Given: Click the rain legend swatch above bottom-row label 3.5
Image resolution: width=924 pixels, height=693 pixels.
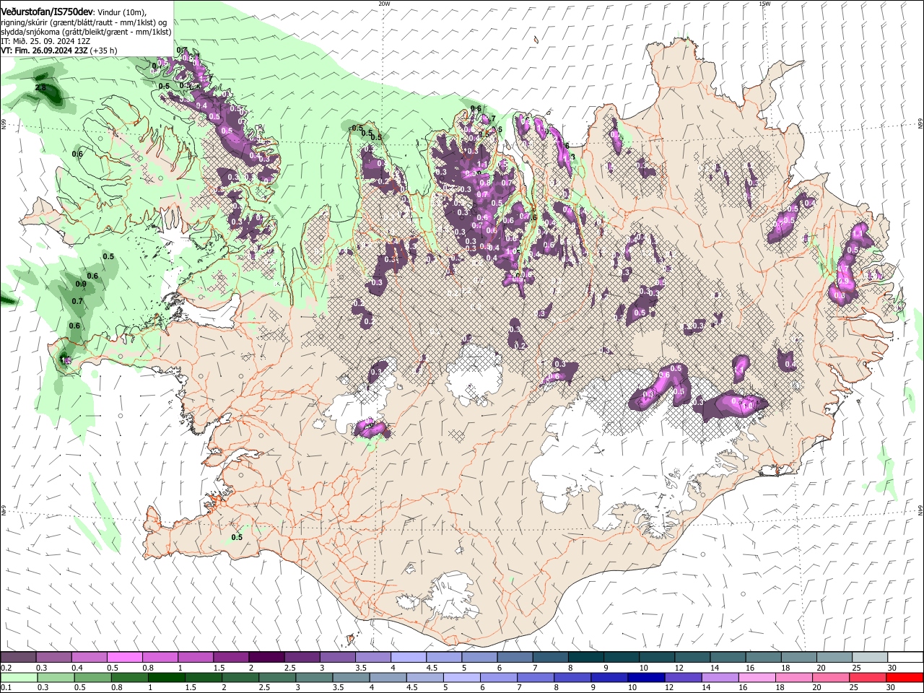Looking at the screenshot, I should [351, 677].
